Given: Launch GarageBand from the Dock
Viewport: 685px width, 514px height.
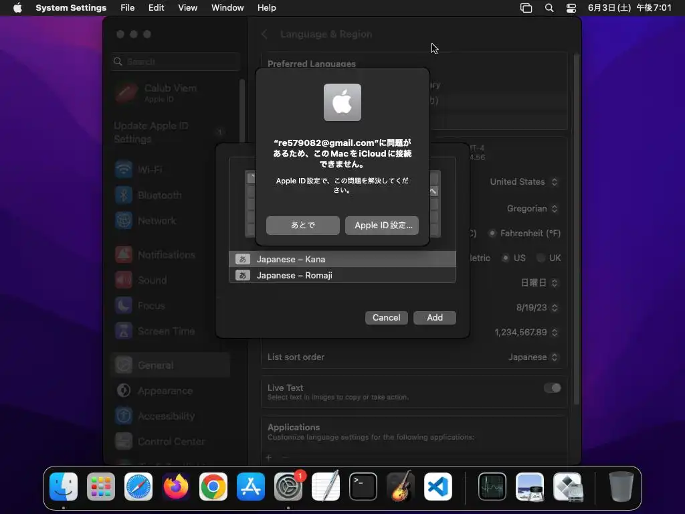Looking at the screenshot, I should click(401, 487).
